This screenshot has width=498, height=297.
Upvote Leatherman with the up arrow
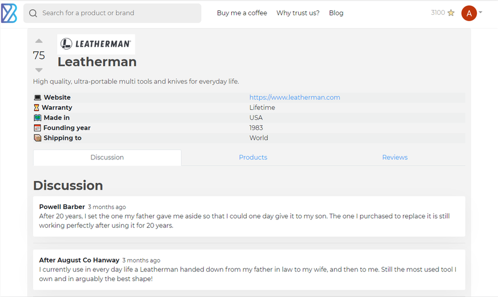[39, 41]
